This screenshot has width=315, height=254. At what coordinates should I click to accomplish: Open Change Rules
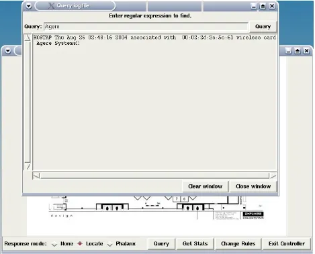tap(238, 244)
